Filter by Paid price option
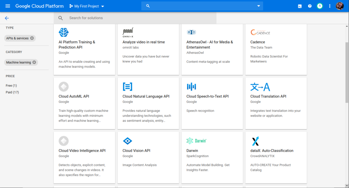Screen dimensions: 349x188 12,92
